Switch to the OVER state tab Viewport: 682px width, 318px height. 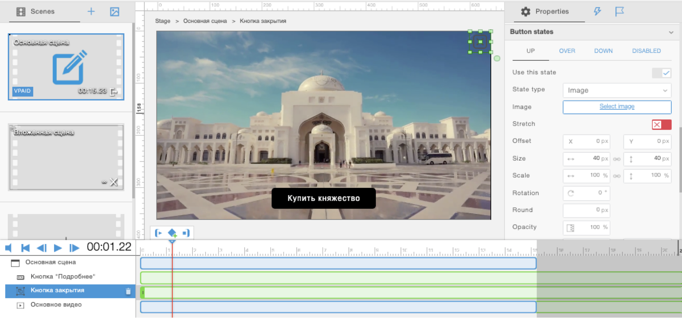[567, 51]
